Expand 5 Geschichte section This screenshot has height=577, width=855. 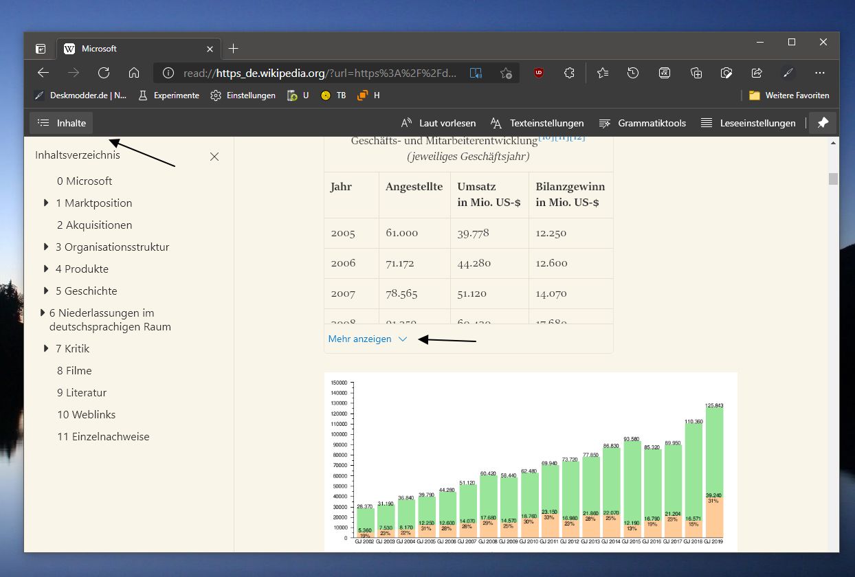pyautogui.click(x=45, y=291)
